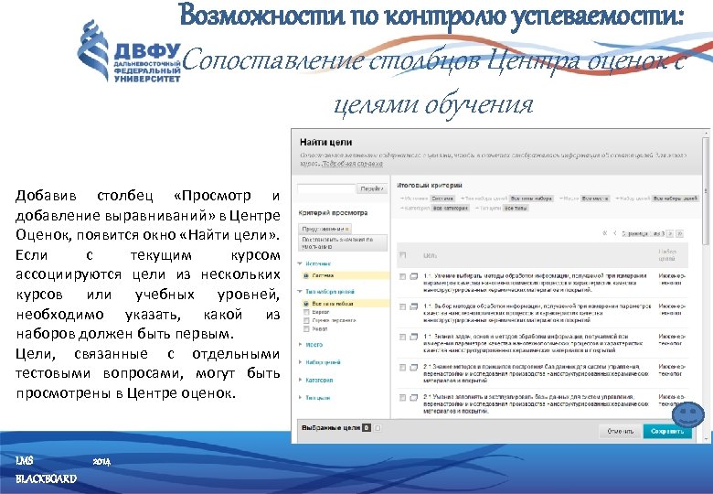Go to the first page of results

605,233
